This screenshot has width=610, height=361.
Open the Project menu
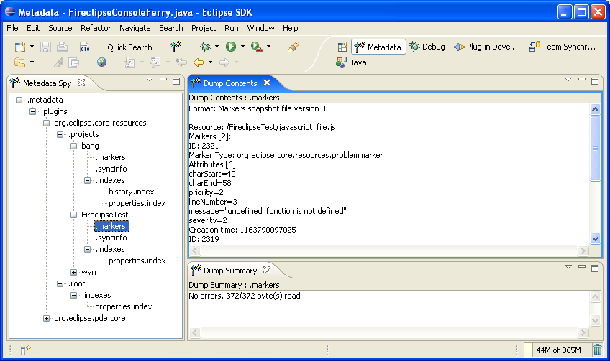click(x=204, y=28)
